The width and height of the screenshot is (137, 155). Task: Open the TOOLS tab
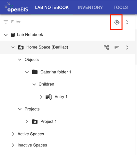coord(120,8)
